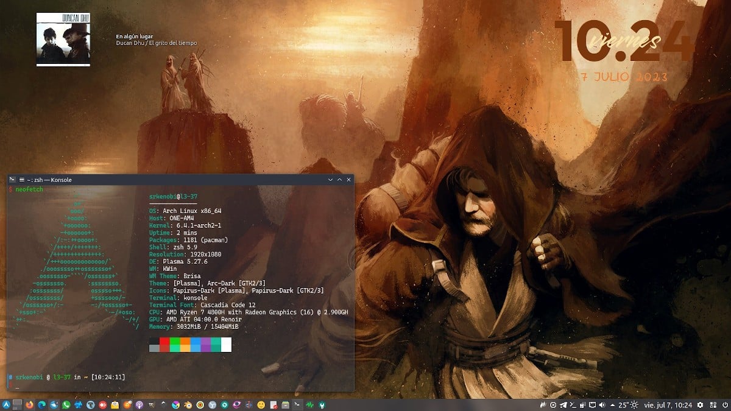This screenshot has height=411, width=731.
Task: Open the terminal prompt tray icon
Action: (573, 405)
